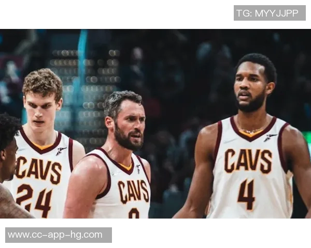The image size is (311, 248).
Task: Click the CAVS lettering above number 4
Action: (248, 161)
